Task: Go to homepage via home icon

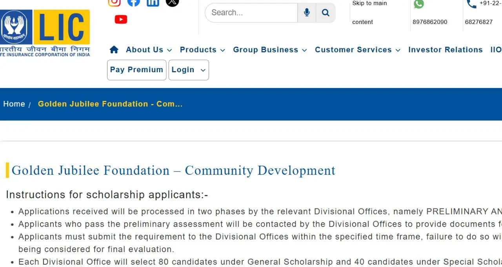Action: (114, 49)
